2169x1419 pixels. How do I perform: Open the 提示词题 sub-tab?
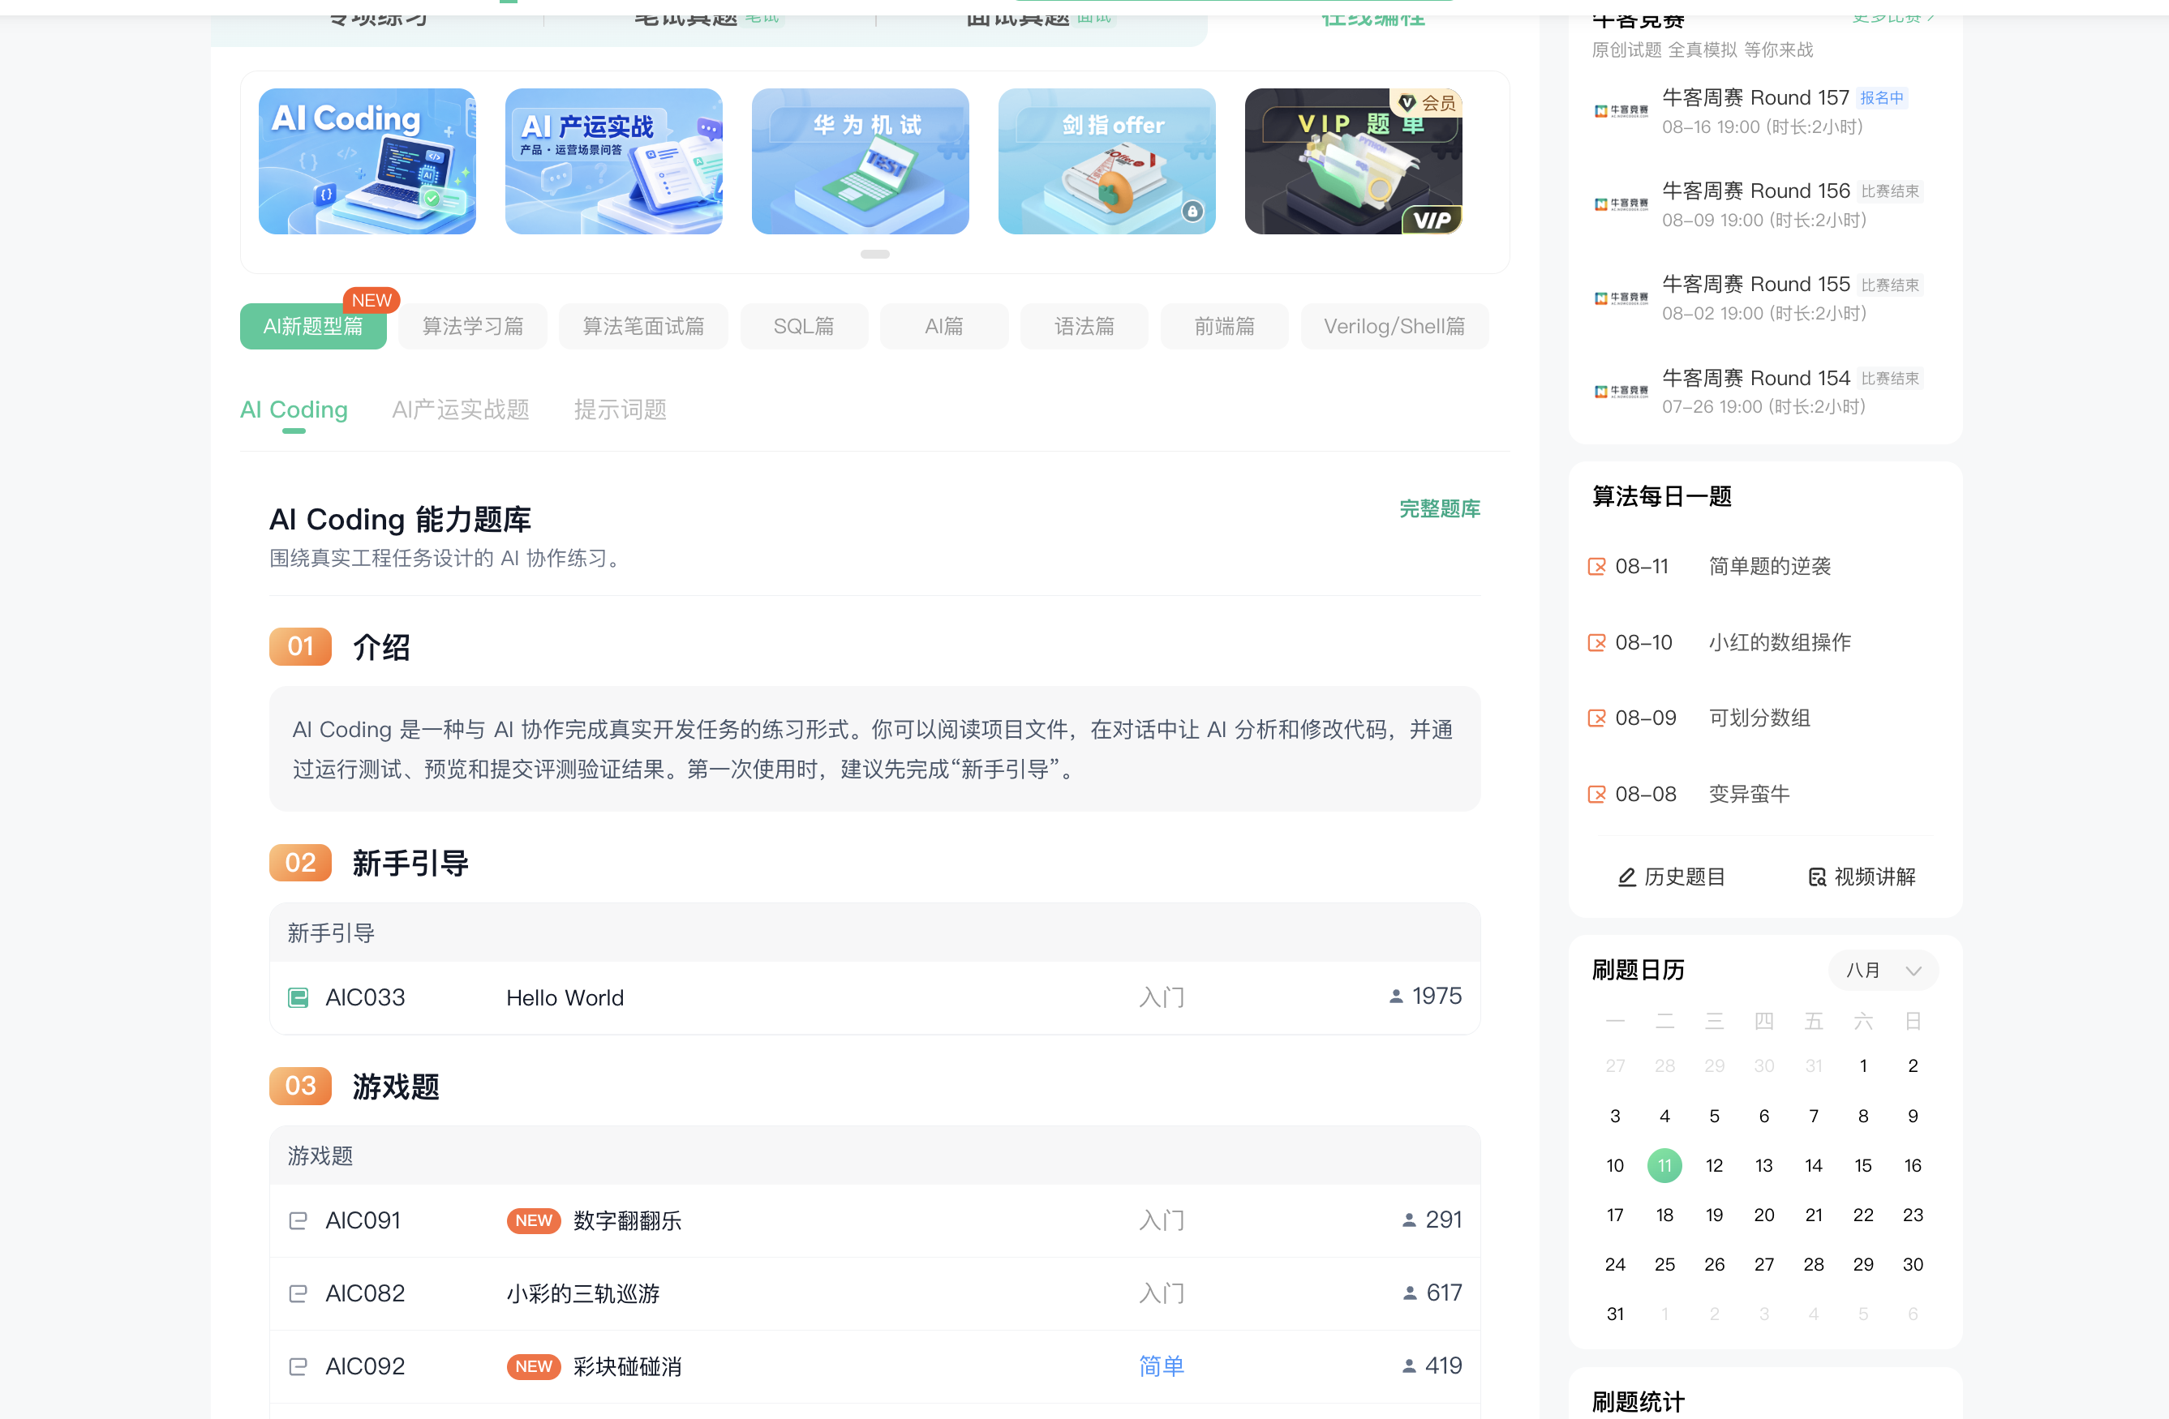click(x=620, y=409)
